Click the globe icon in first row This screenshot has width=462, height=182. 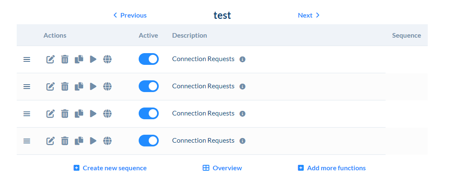click(x=107, y=59)
